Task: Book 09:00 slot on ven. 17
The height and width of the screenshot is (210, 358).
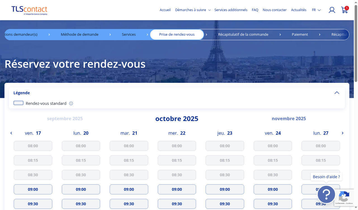Action: [33, 189]
